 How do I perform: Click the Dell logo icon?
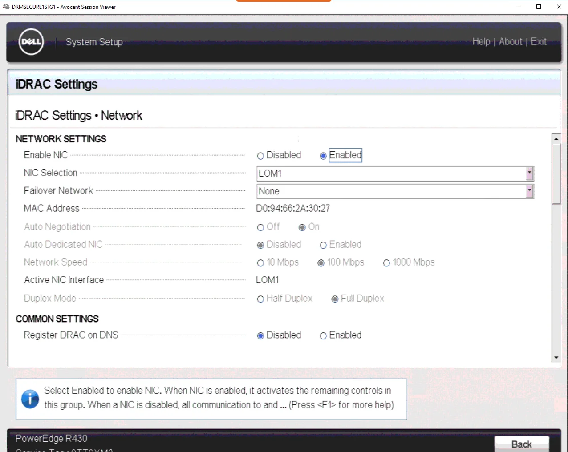(31, 42)
